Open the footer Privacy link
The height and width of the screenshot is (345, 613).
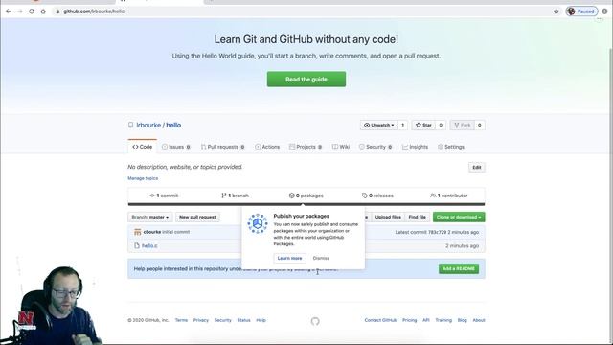point(201,320)
